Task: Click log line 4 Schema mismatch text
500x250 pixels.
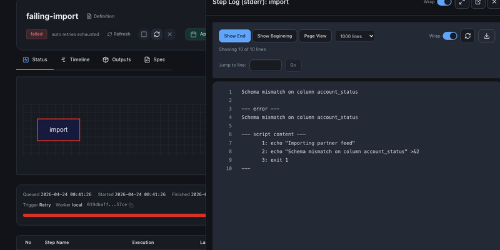Action: click(299, 117)
